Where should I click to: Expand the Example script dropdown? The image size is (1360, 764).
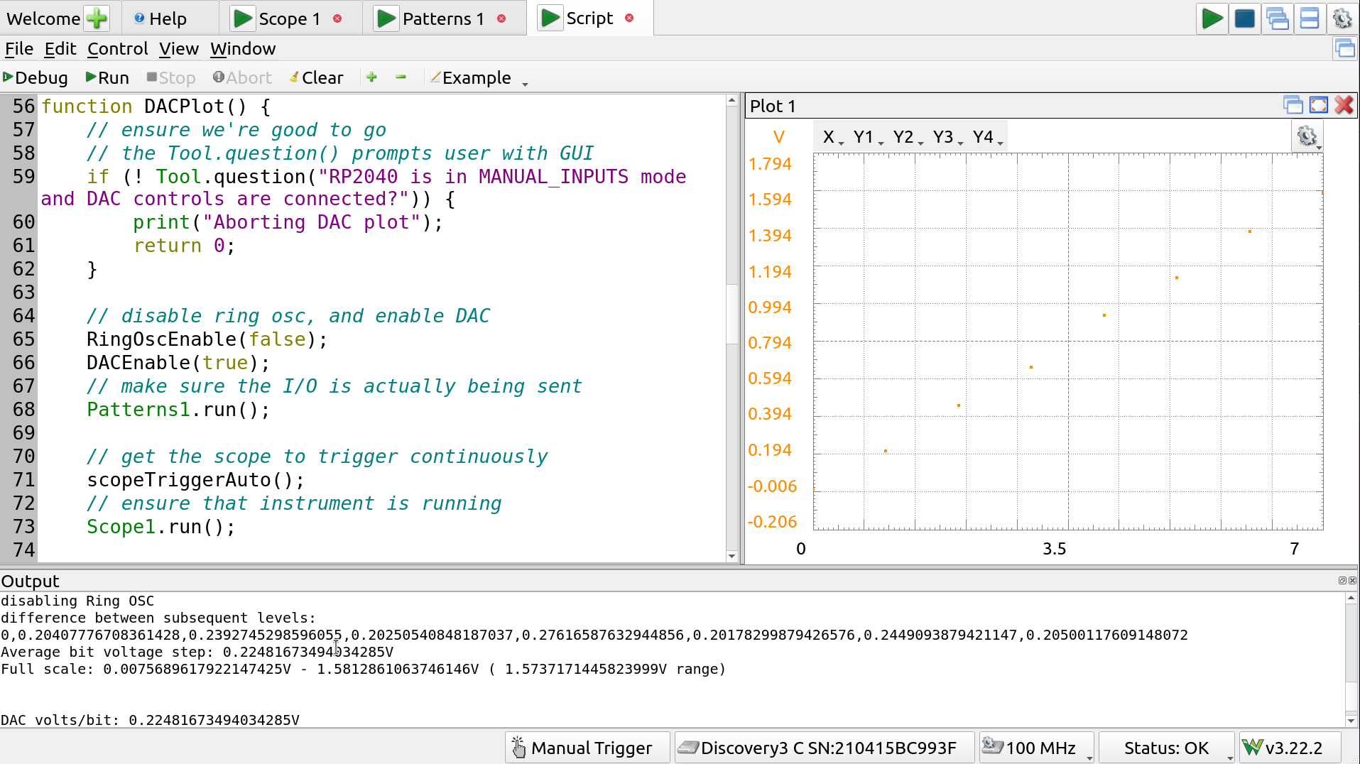click(525, 83)
